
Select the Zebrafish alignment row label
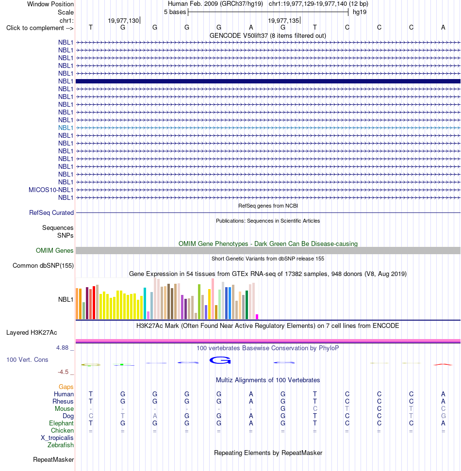pos(60,445)
